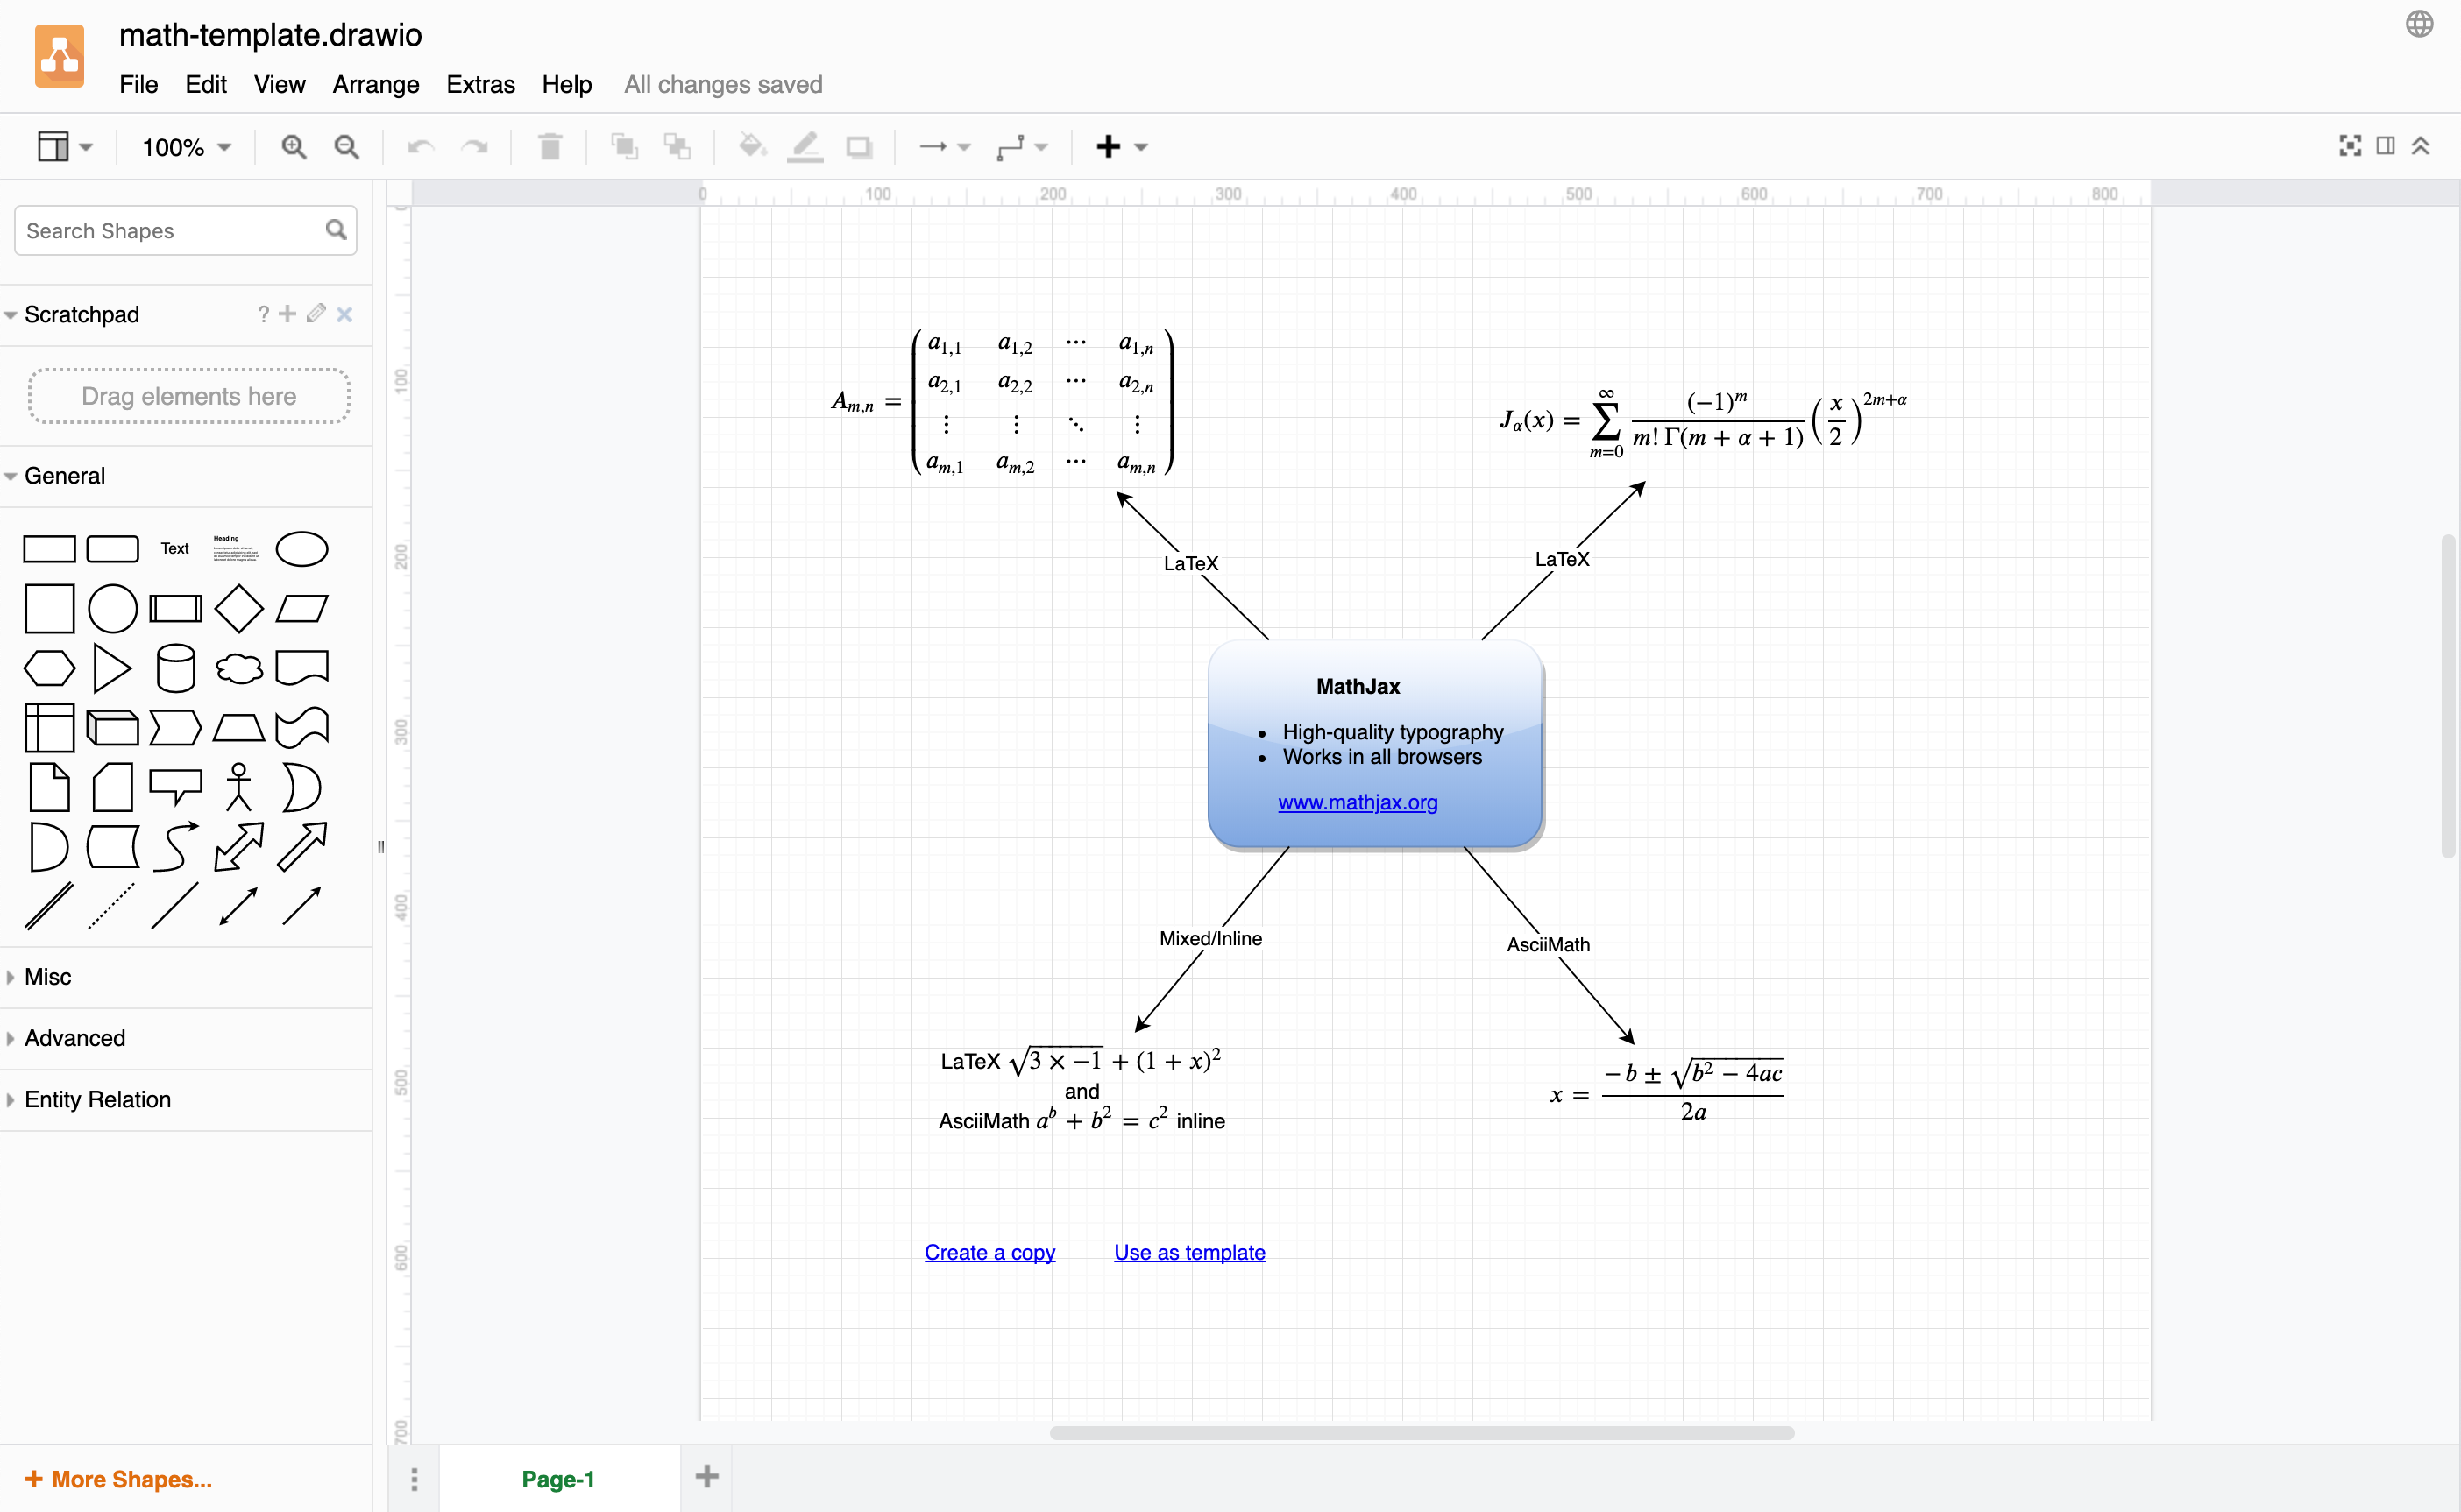Open the View menu
Viewport: 2461px width, 1512px height.
click(278, 82)
